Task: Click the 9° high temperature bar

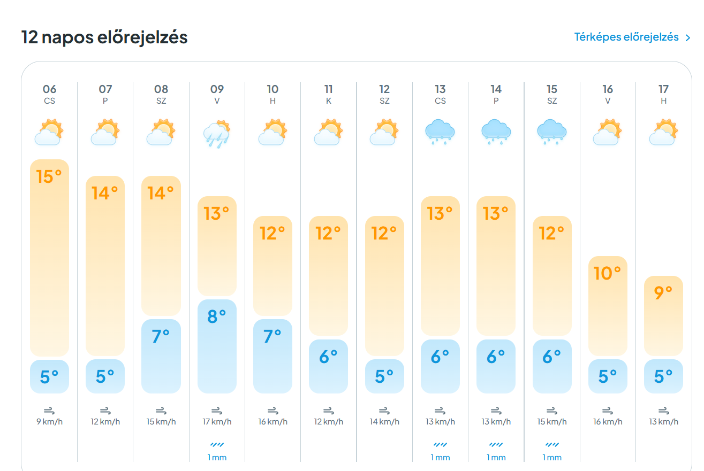Action: pos(663,315)
